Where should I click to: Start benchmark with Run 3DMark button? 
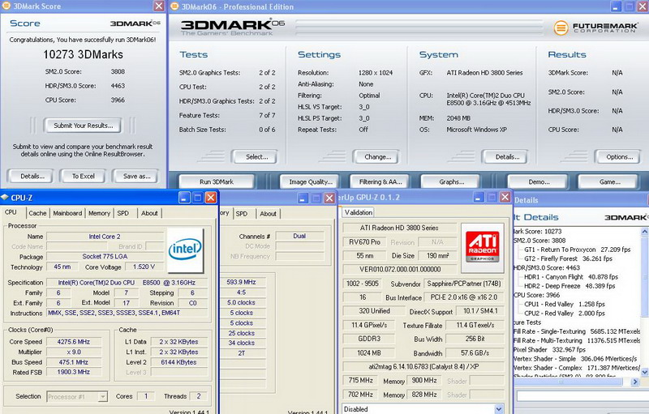pos(217,181)
